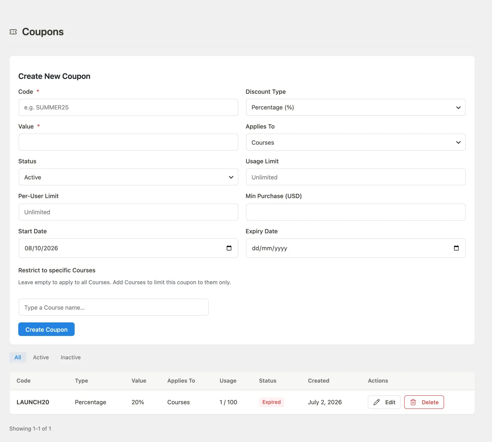Click the 20% value cell
This screenshot has width=492, height=442.
[138, 402]
